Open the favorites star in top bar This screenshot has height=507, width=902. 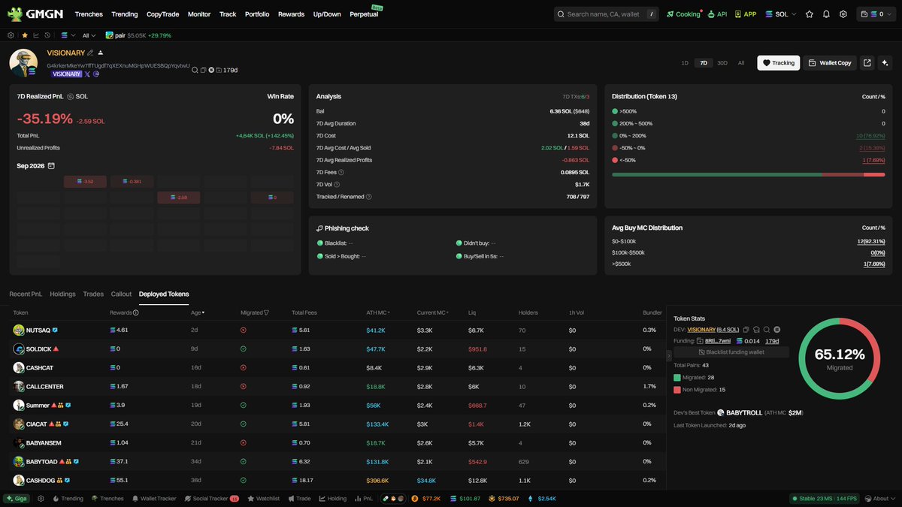click(x=810, y=14)
